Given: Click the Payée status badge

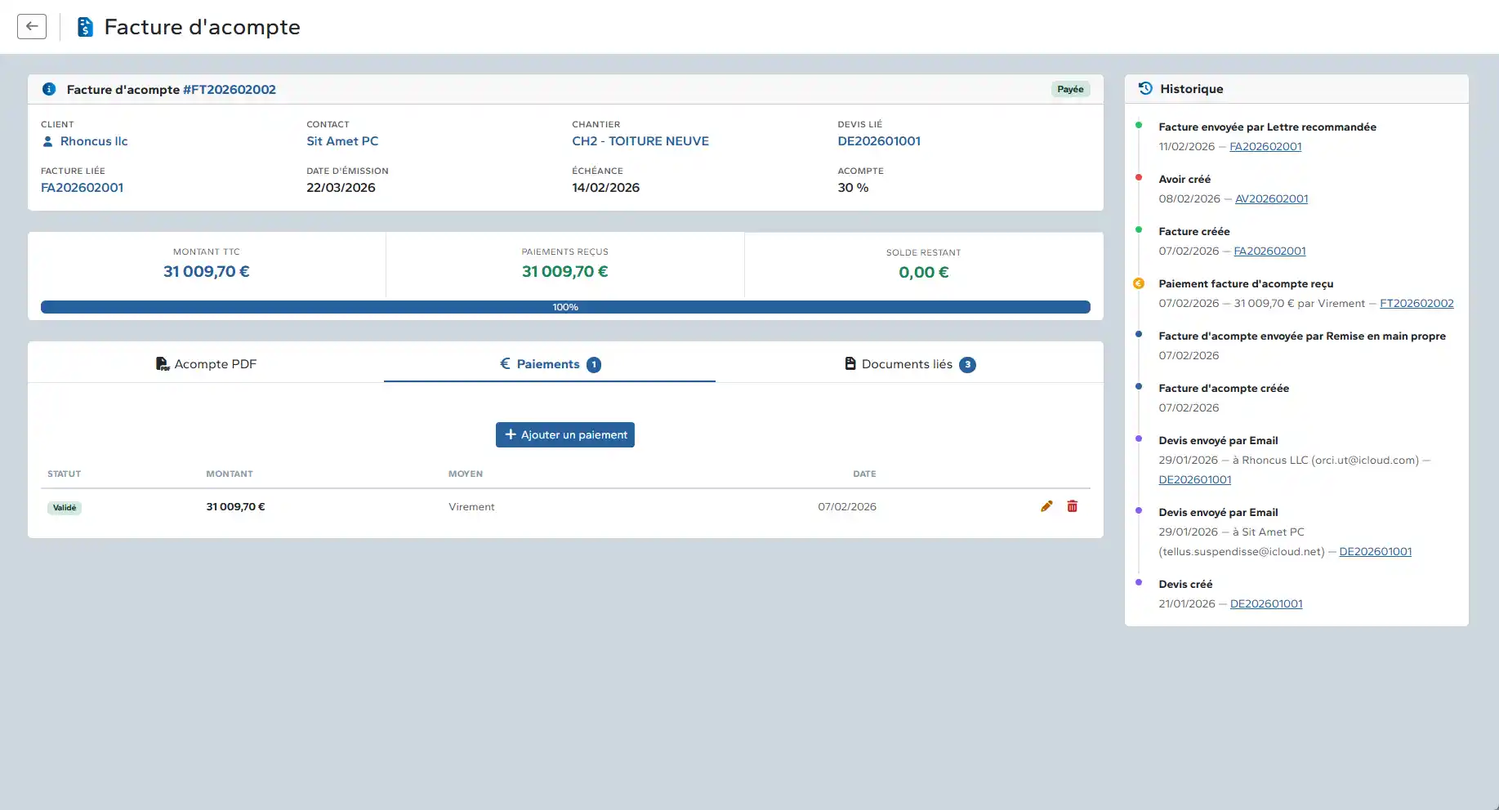Looking at the screenshot, I should (1070, 89).
